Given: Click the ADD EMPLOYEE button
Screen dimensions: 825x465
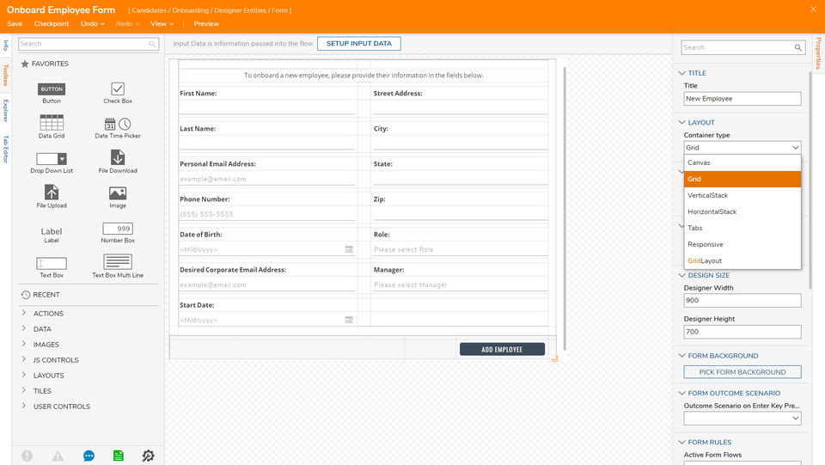Looking at the screenshot, I should pos(502,349).
